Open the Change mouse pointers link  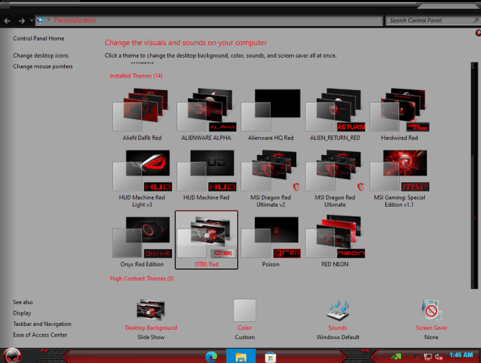point(42,66)
